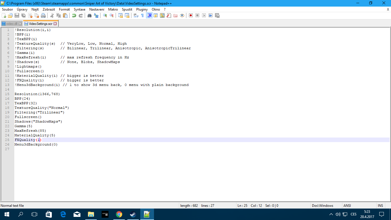Open the Makro menu
391x220 pixels.
(x=113, y=9)
